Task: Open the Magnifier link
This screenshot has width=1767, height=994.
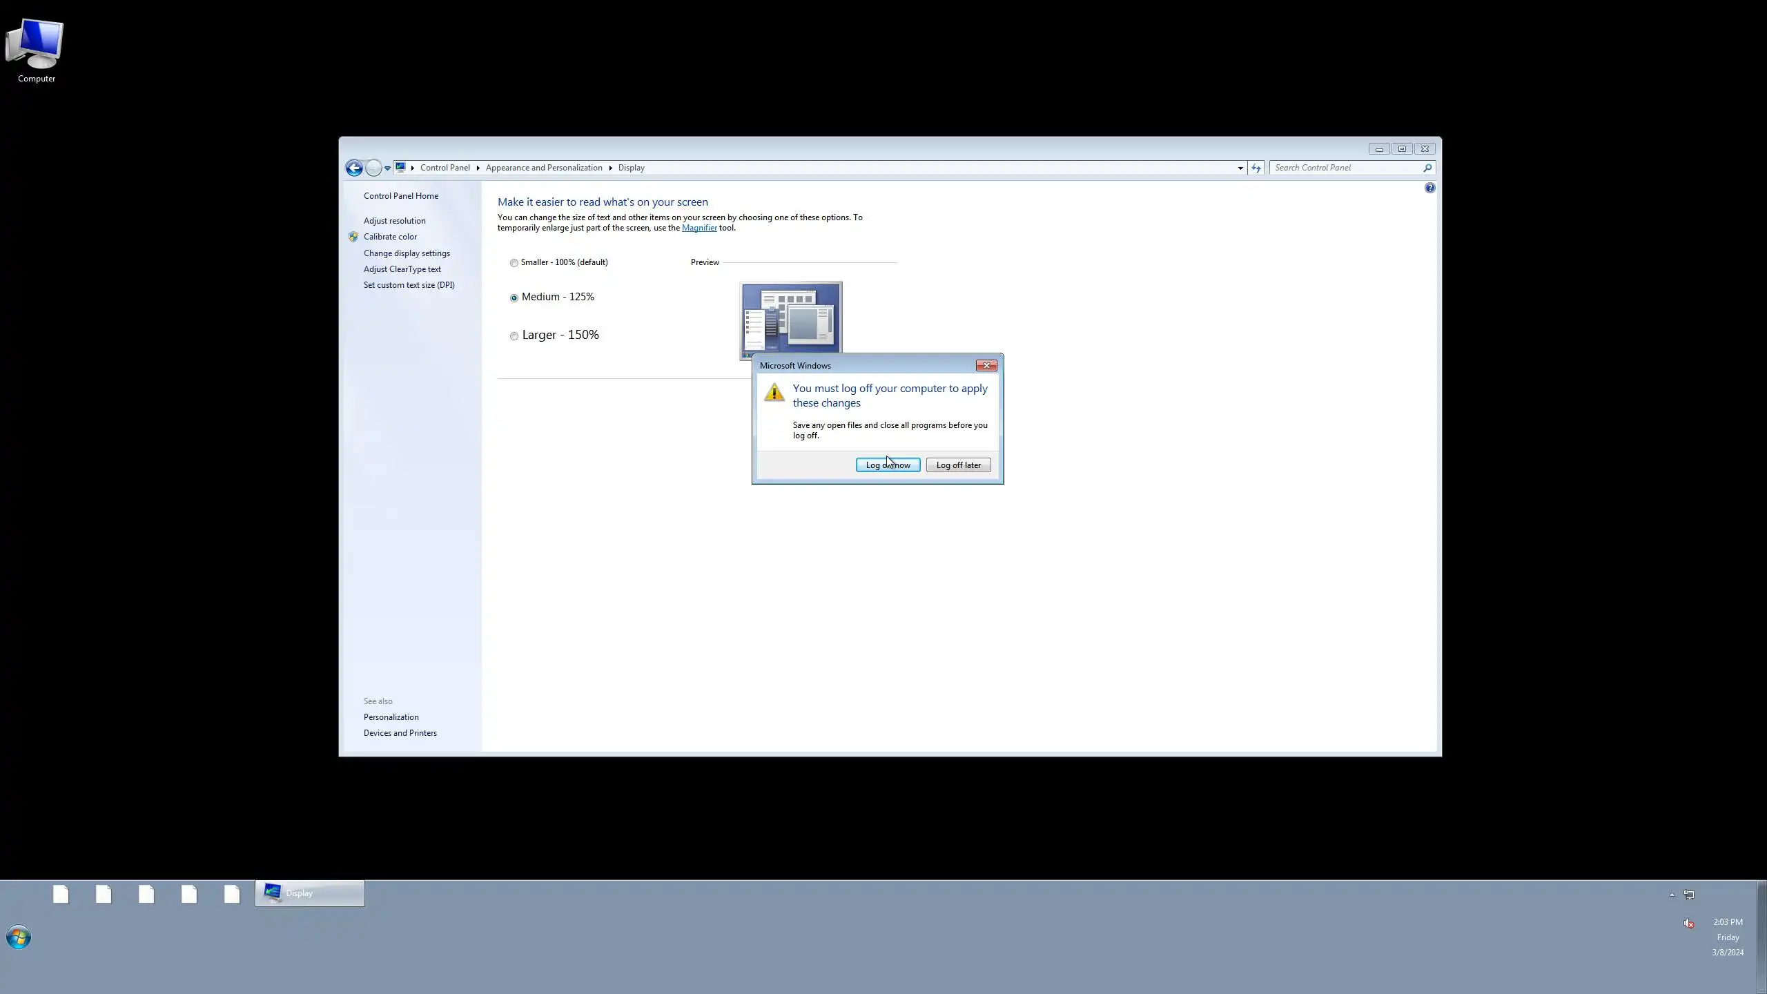Action: [699, 228]
